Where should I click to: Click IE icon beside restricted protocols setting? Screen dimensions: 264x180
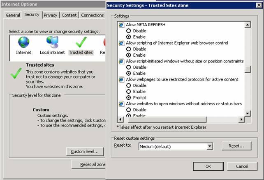[x=121, y=79]
